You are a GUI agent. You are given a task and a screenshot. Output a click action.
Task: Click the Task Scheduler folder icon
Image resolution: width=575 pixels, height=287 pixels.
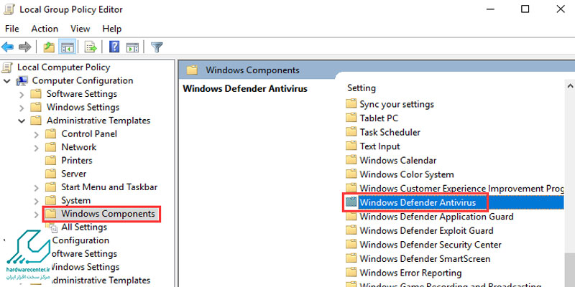point(351,132)
